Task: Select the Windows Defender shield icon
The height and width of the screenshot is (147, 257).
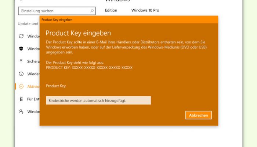Action: (21, 49)
